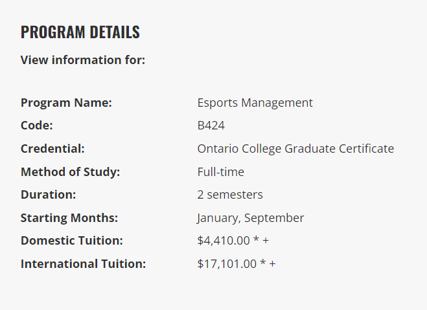Screen dimensions: 427x310
Task: Select the $17,101.00 tuition amount
Action: pyautogui.click(x=227, y=263)
